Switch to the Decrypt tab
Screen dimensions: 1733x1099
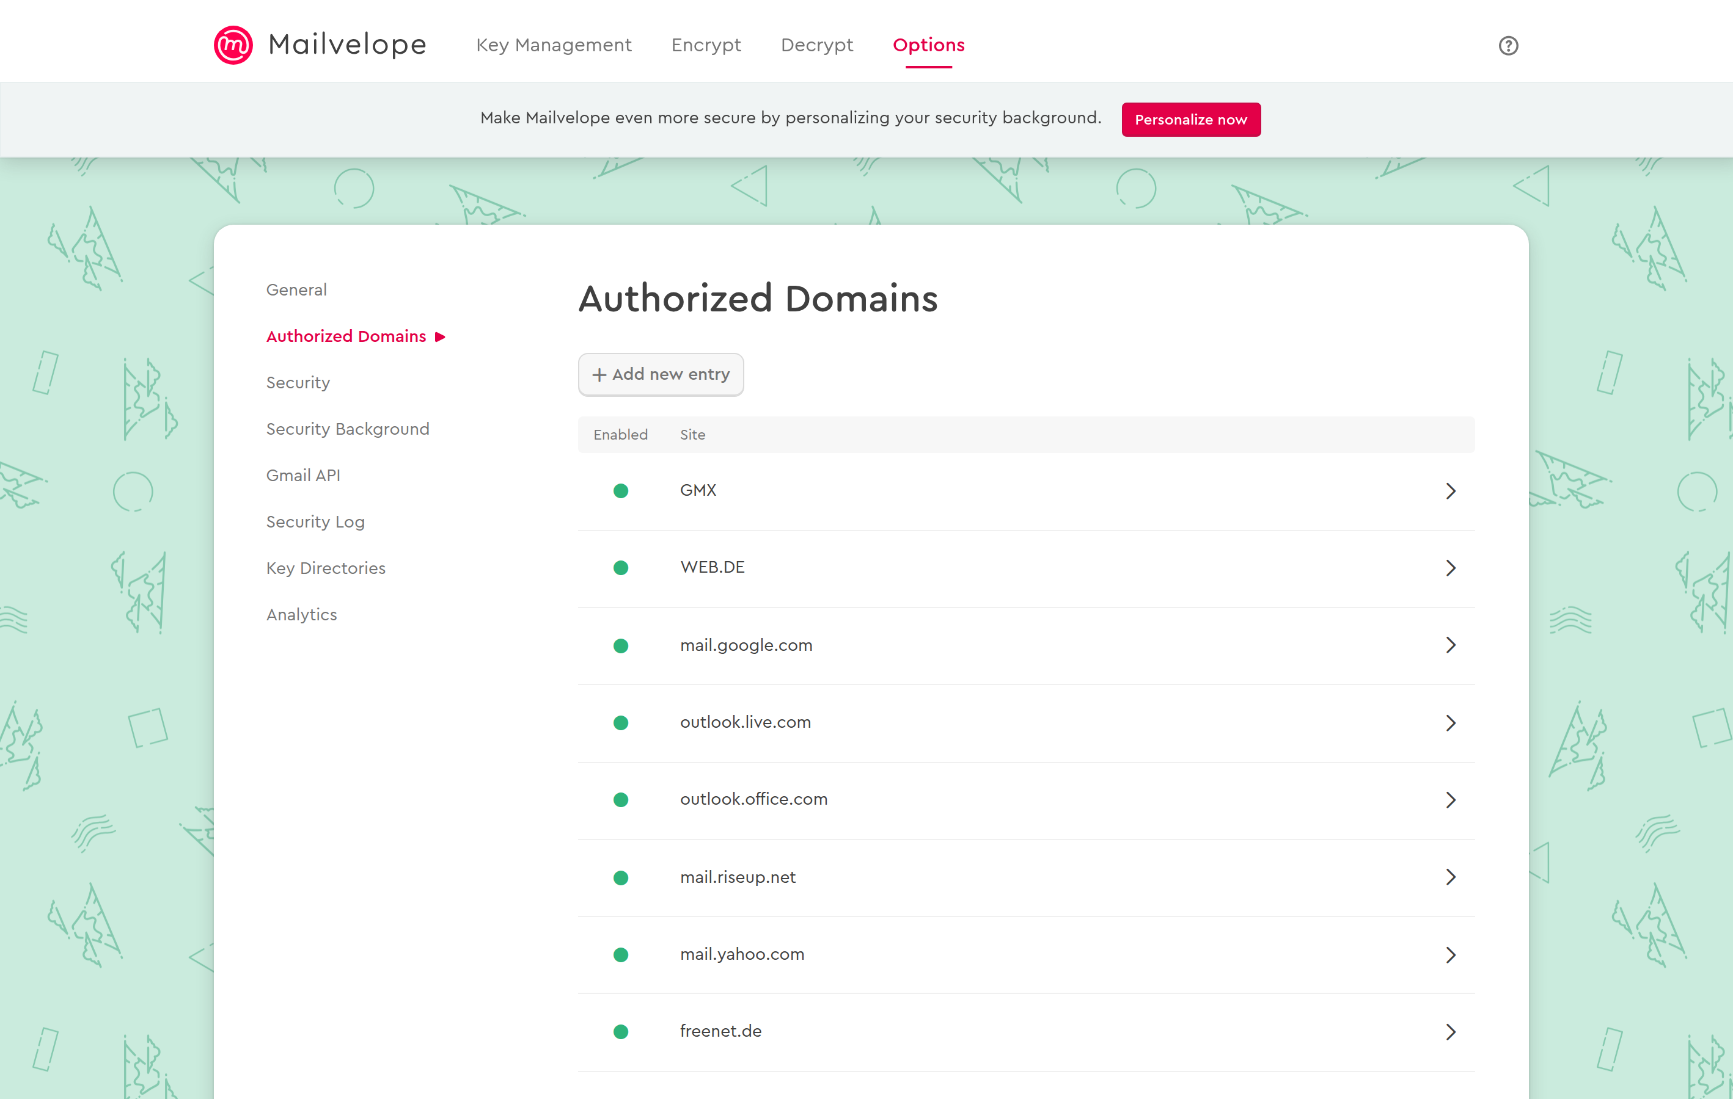click(817, 45)
